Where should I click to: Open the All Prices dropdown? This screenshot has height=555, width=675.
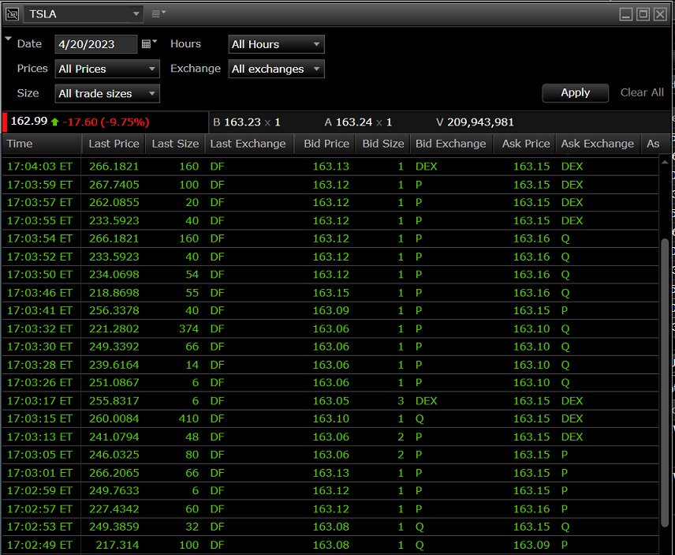point(107,69)
